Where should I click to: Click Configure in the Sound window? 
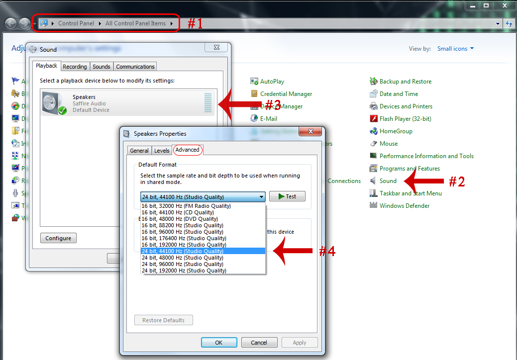click(x=58, y=238)
